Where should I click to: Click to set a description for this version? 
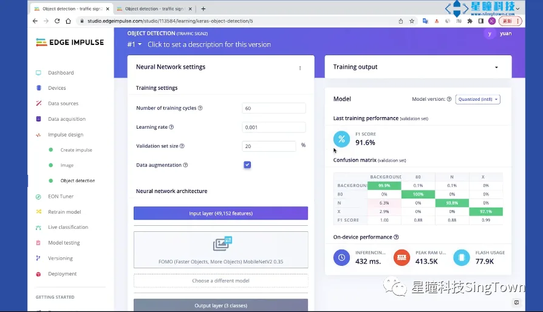(209, 44)
